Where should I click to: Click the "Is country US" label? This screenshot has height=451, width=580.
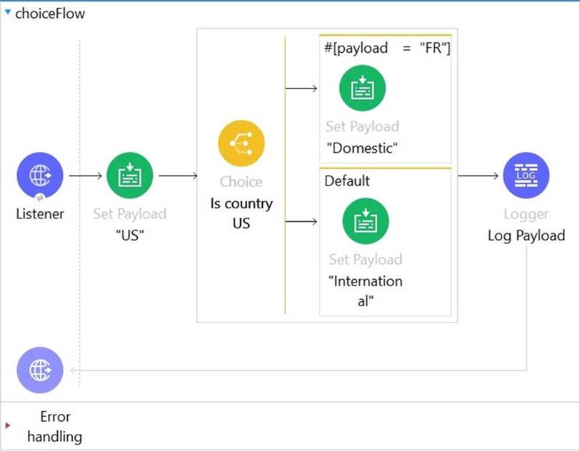(x=241, y=213)
